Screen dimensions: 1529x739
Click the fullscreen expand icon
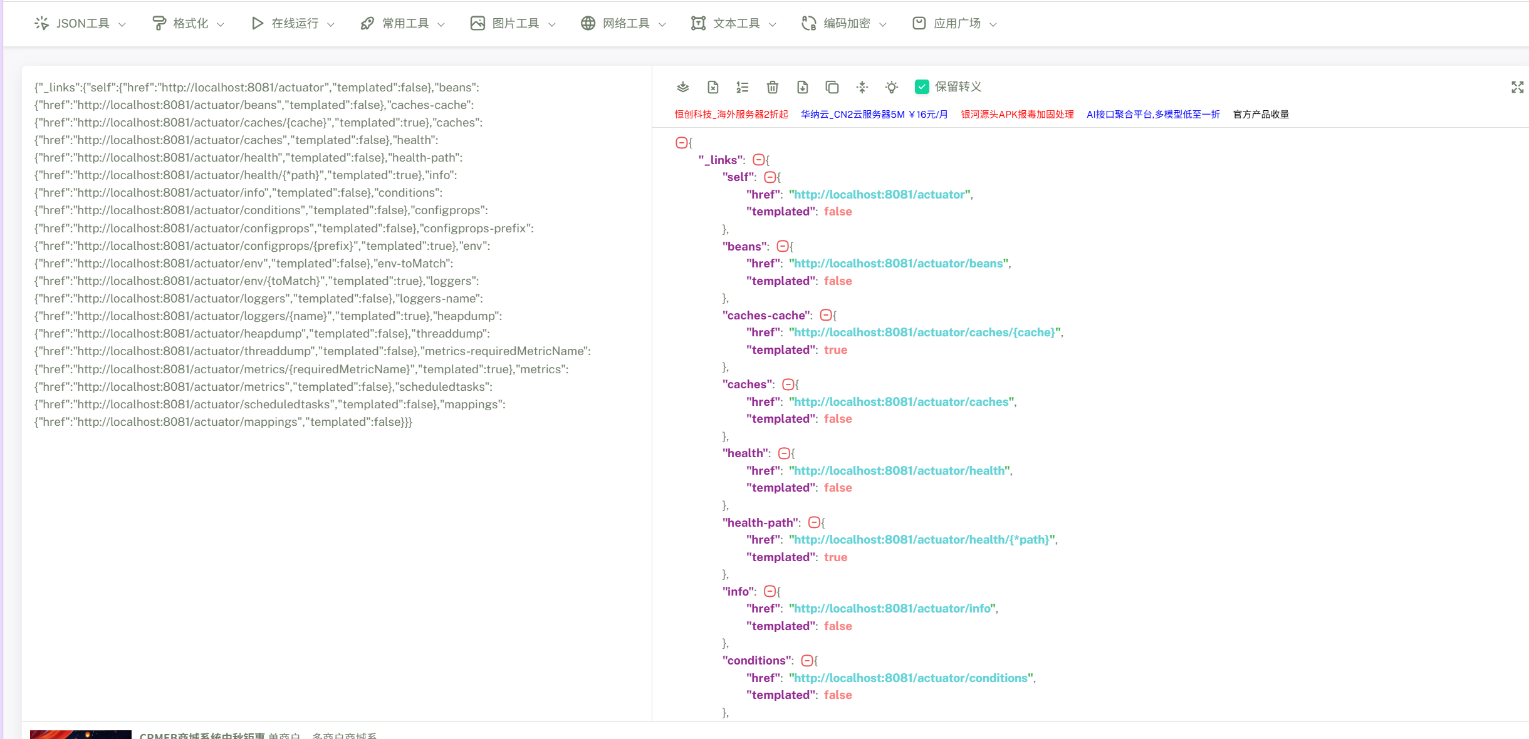click(x=1517, y=87)
